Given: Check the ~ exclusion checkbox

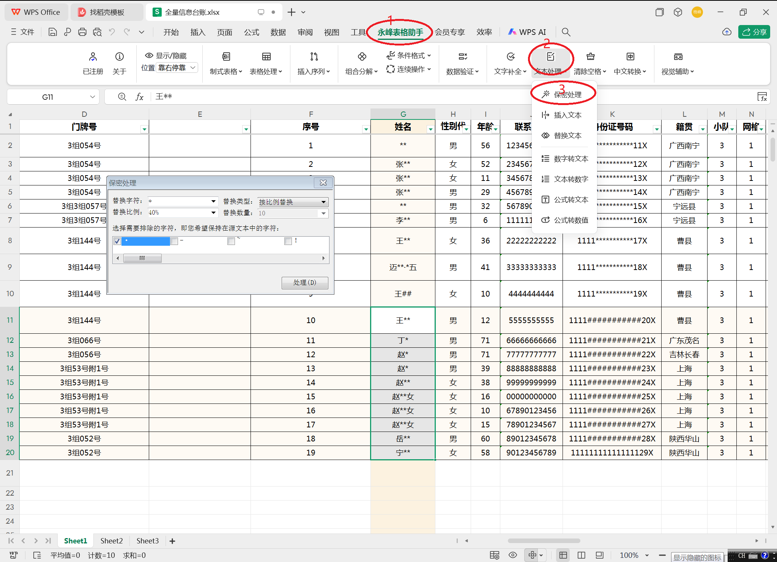Looking at the screenshot, I should tap(231, 241).
